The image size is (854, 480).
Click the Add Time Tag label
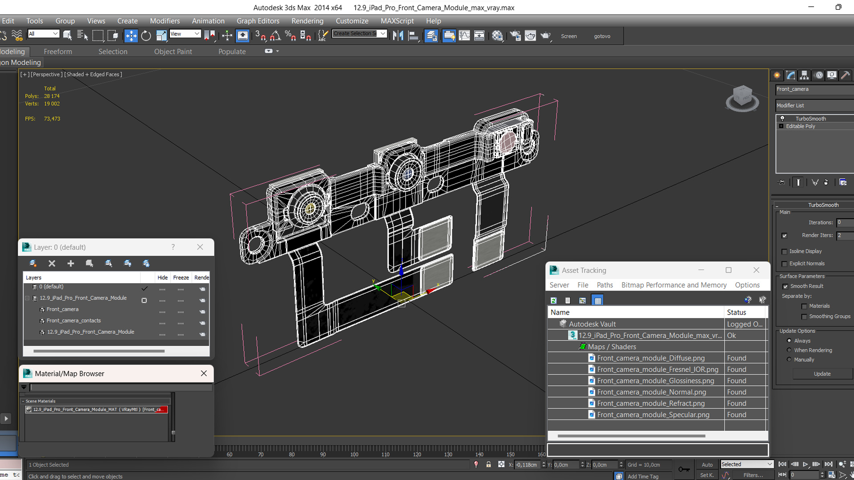[643, 476]
